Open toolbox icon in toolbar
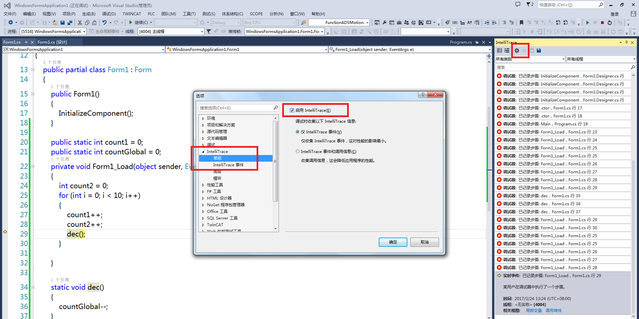Screen dimensions: 639x319 tap(399, 23)
